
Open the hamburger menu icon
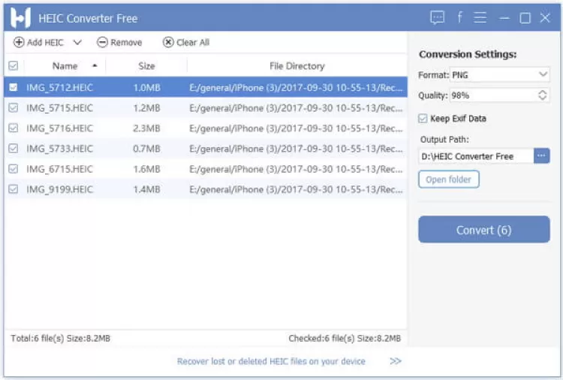480,17
